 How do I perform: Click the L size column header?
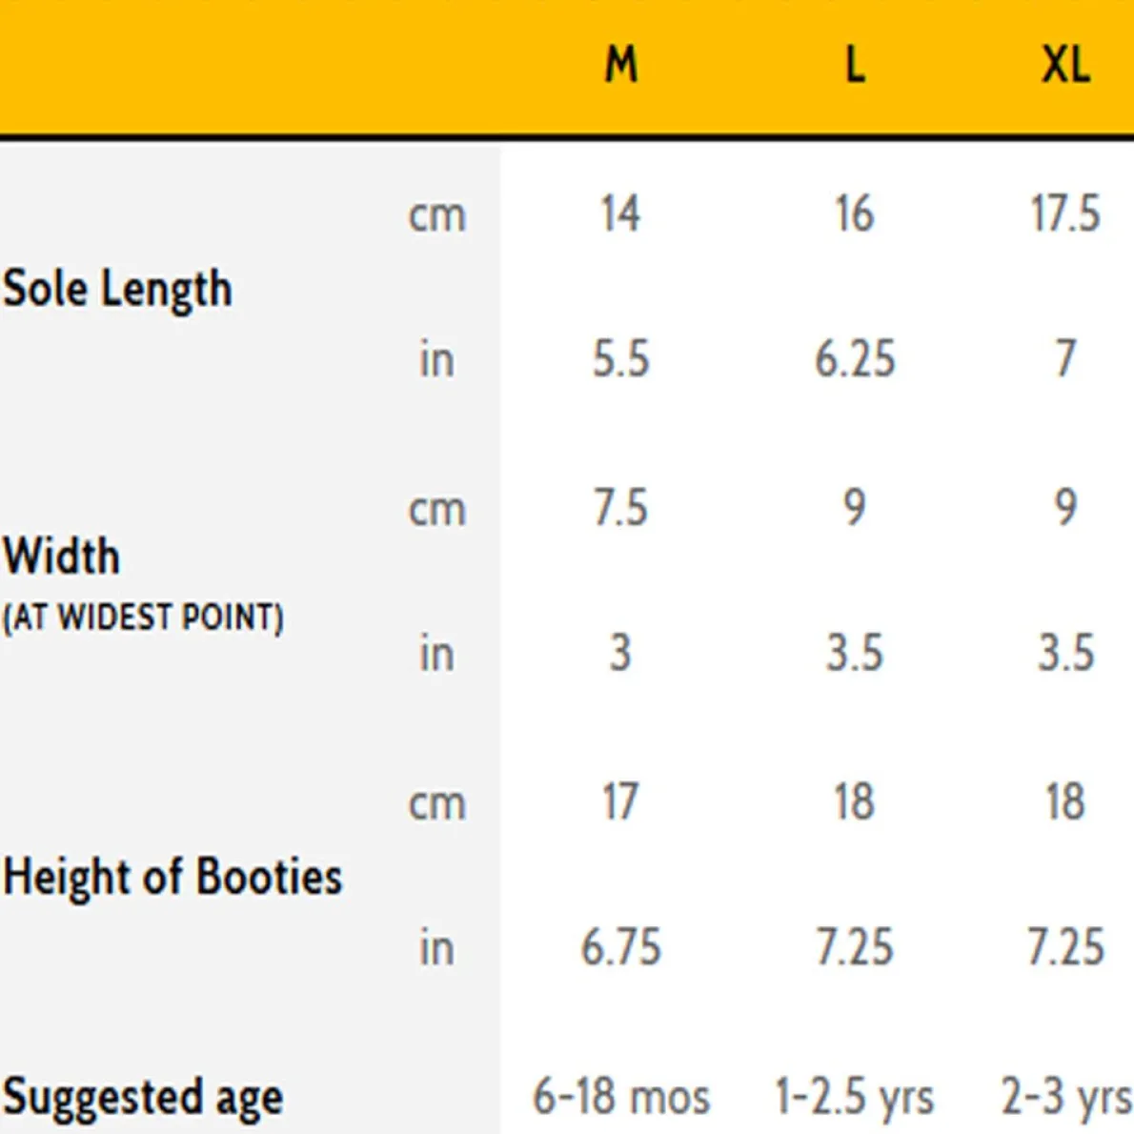(855, 65)
